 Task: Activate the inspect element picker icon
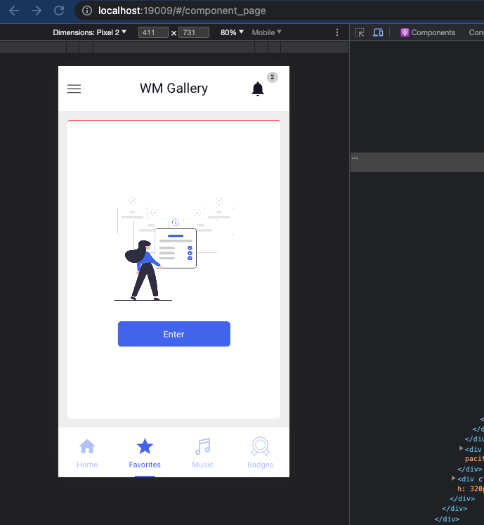coord(360,32)
